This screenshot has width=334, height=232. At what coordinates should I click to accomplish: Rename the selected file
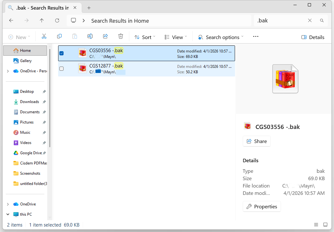pyautogui.click(x=90, y=36)
